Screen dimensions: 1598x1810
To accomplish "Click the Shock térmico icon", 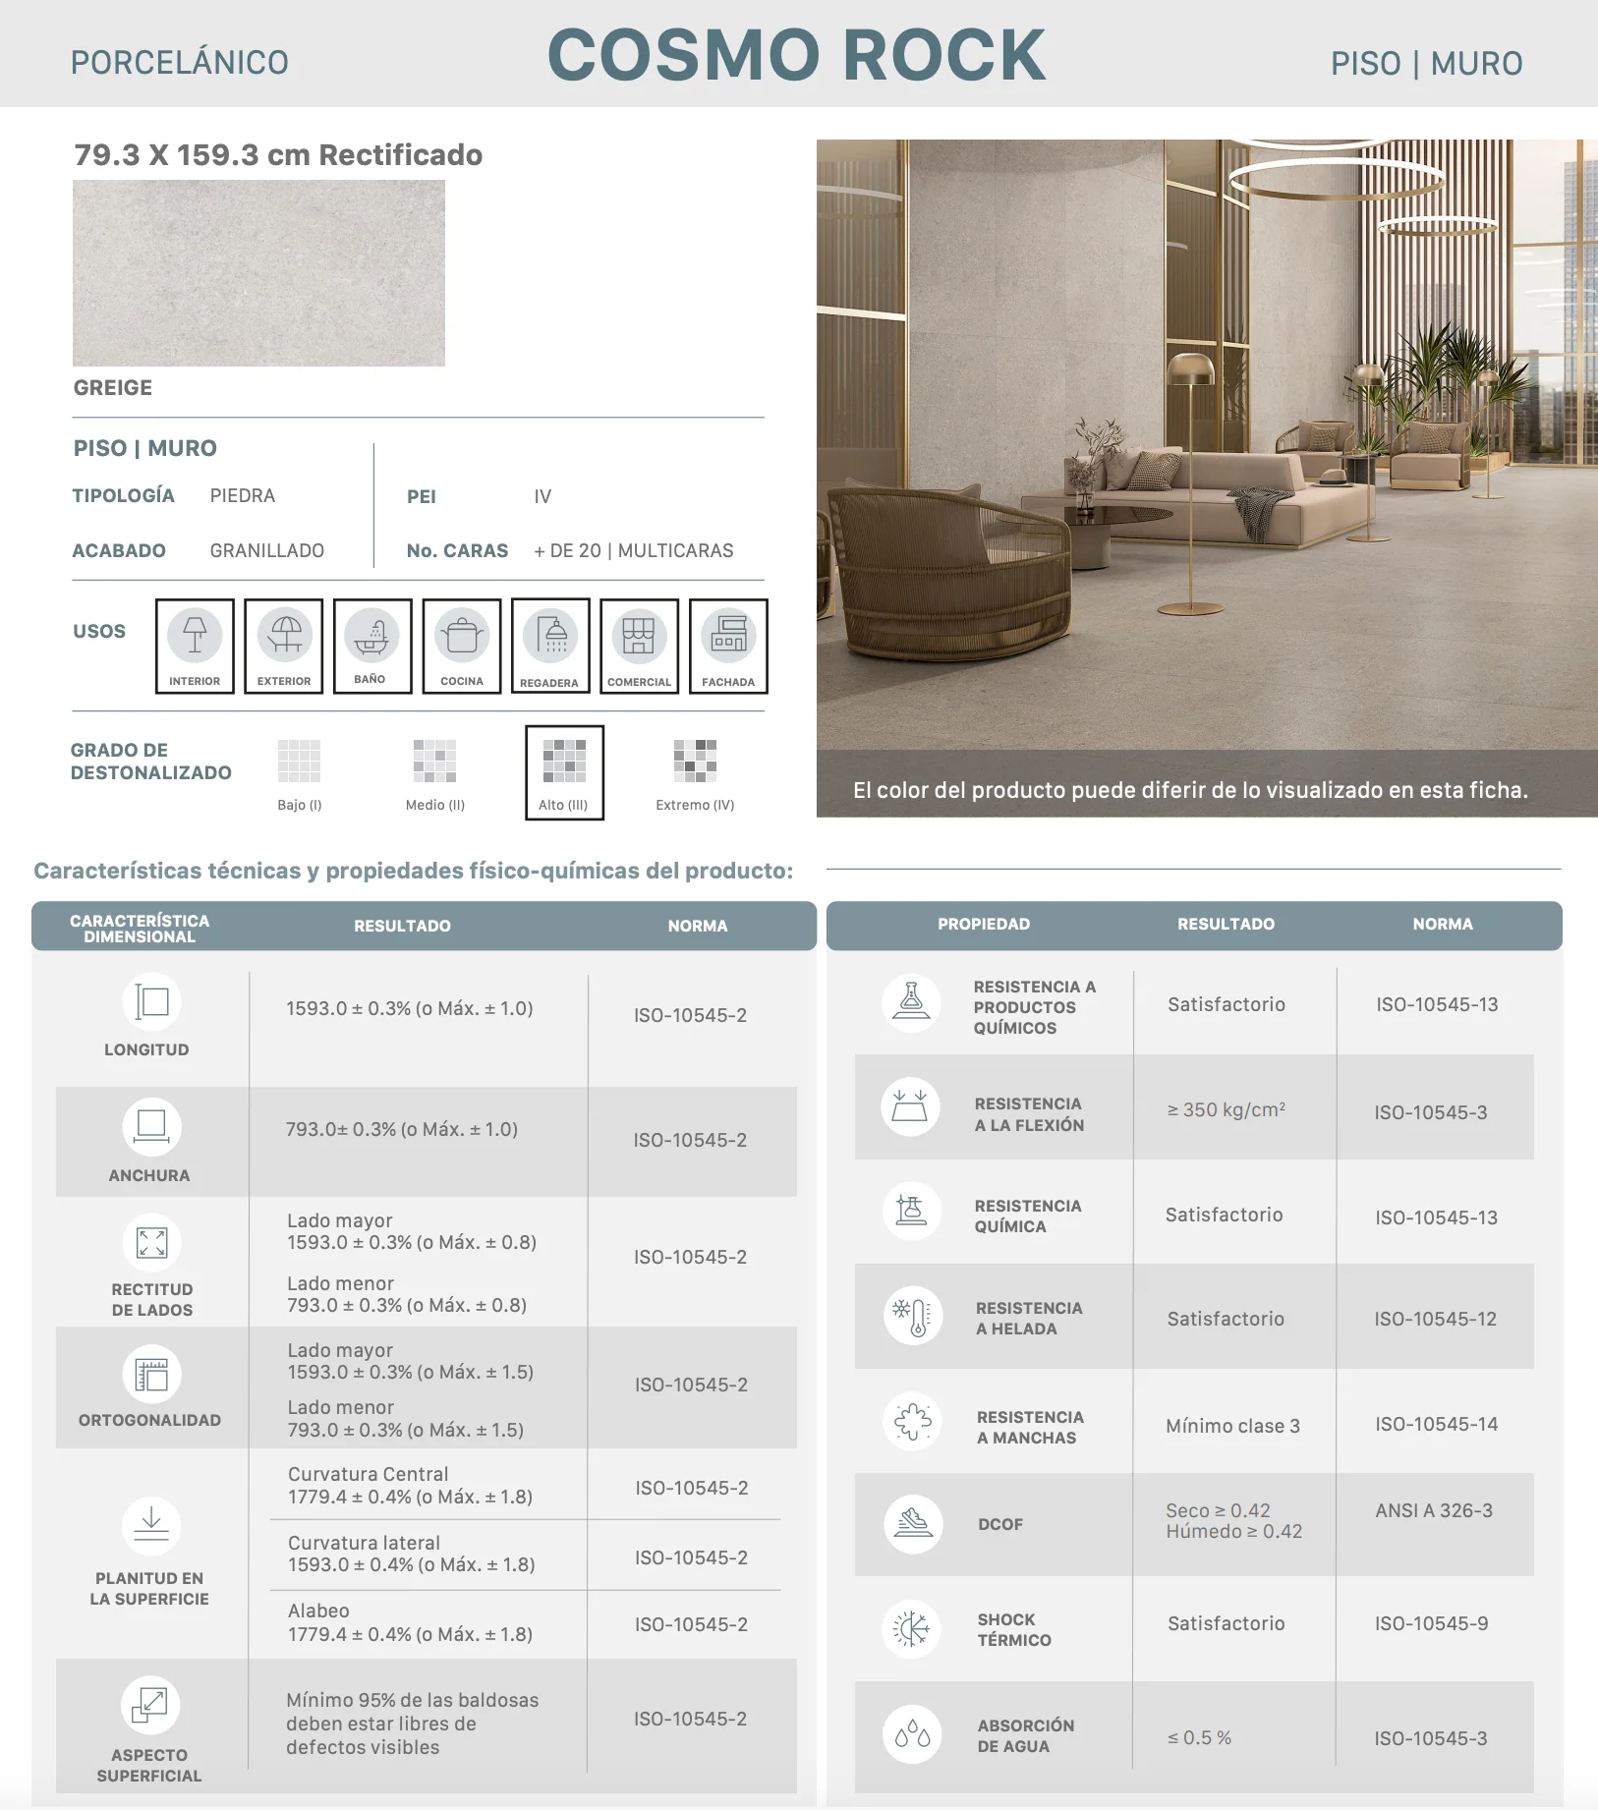I will 912,1628.
